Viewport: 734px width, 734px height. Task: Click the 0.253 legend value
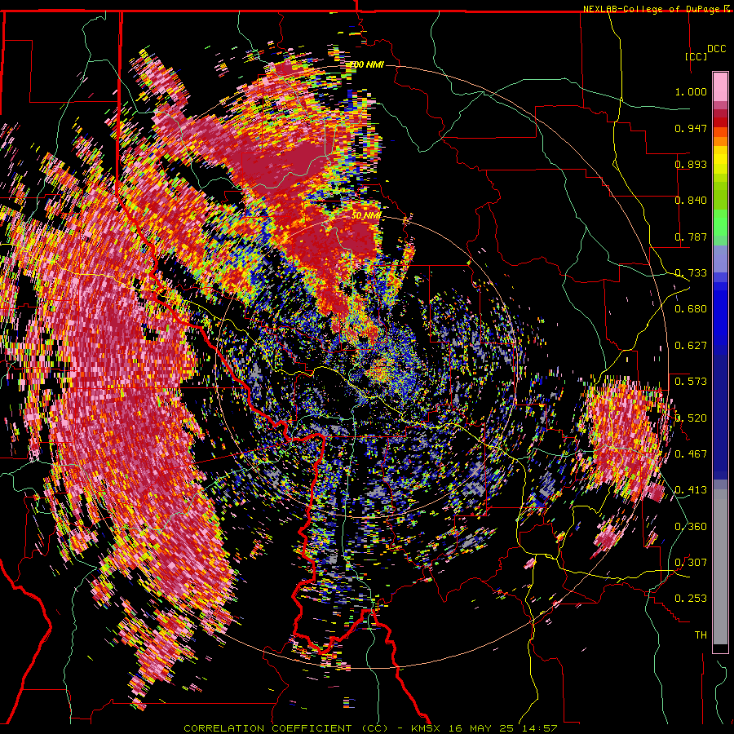(691, 599)
